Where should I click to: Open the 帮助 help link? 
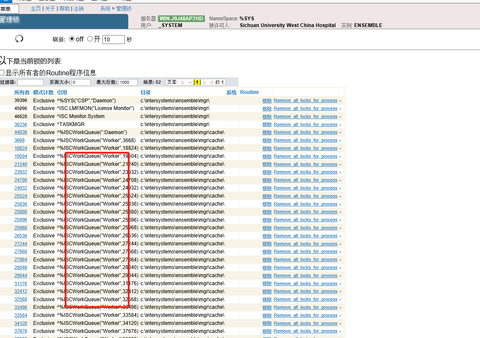pyautogui.click(x=63, y=8)
